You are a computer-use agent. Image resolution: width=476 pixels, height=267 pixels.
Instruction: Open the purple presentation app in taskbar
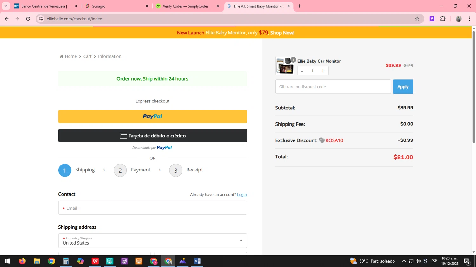click(124, 261)
